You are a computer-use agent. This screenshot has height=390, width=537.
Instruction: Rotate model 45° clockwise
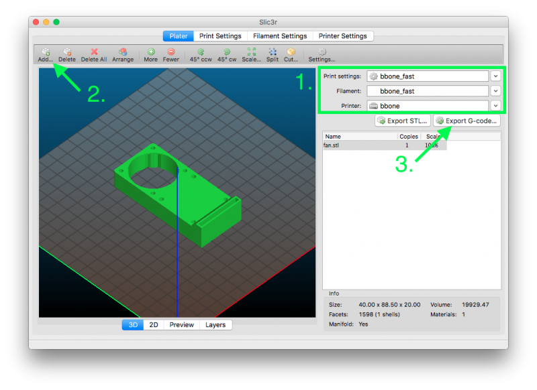click(227, 52)
